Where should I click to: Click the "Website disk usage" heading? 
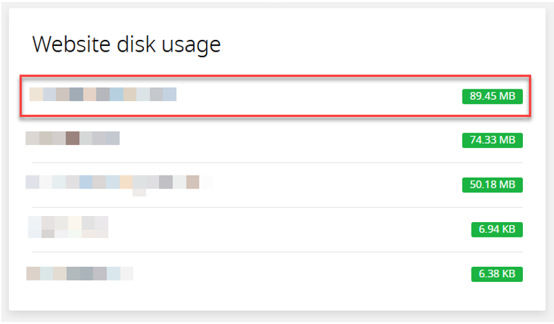(x=126, y=45)
